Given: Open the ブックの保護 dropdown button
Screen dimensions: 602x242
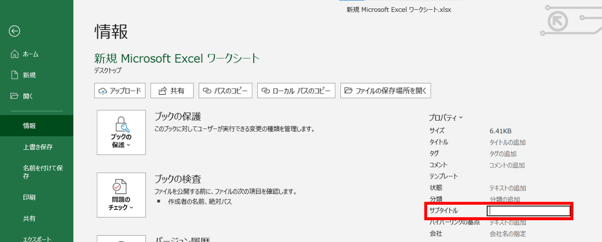Looking at the screenshot, I should pyautogui.click(x=121, y=132).
